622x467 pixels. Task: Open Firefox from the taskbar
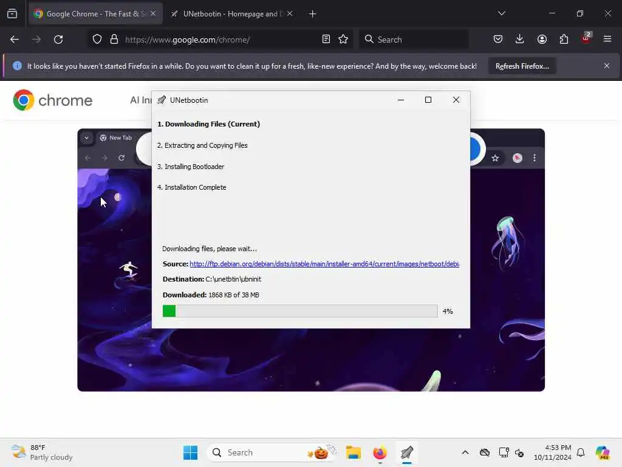(x=380, y=452)
